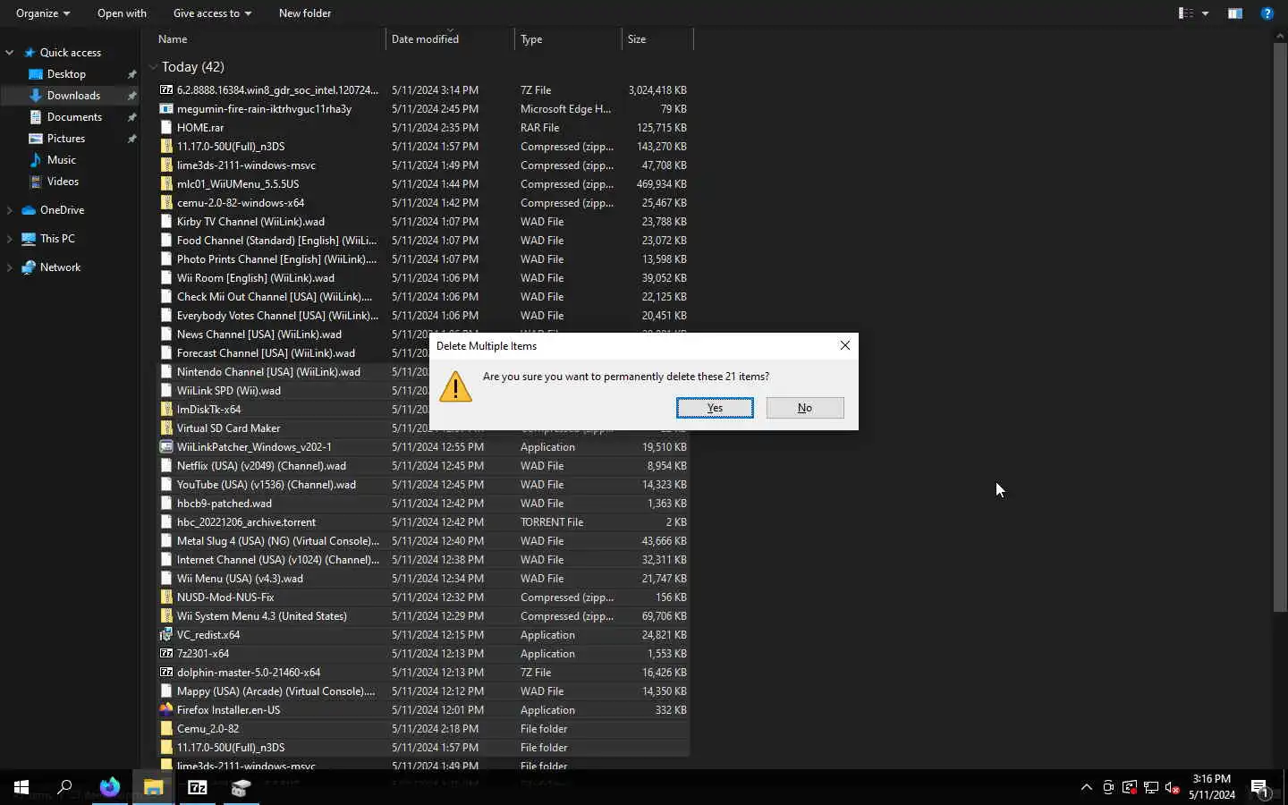Screen dimensions: 1288x805
Task: Open Desktop in navigation pane
Action: coord(66,74)
